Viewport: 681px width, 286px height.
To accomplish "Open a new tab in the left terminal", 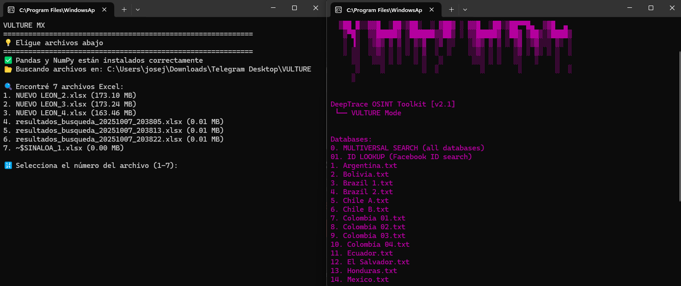I will point(124,9).
